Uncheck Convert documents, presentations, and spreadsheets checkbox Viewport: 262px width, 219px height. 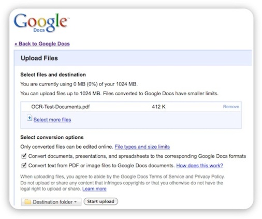click(24, 156)
